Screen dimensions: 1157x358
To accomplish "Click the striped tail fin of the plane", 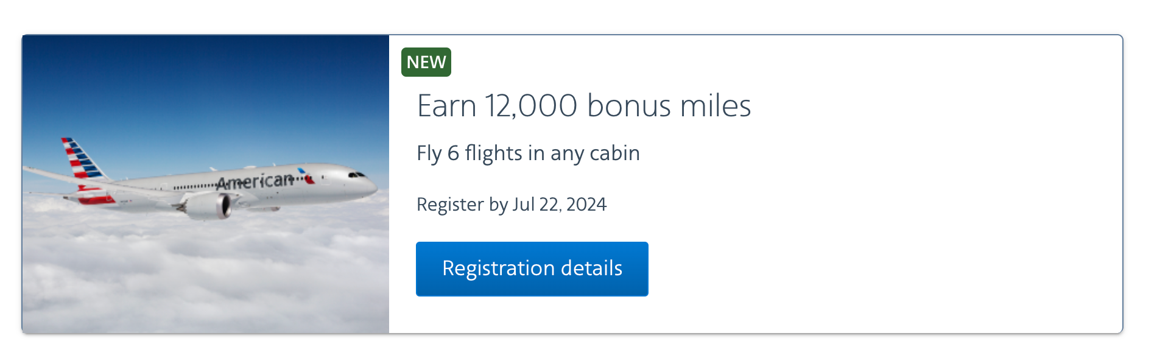I will click(81, 158).
